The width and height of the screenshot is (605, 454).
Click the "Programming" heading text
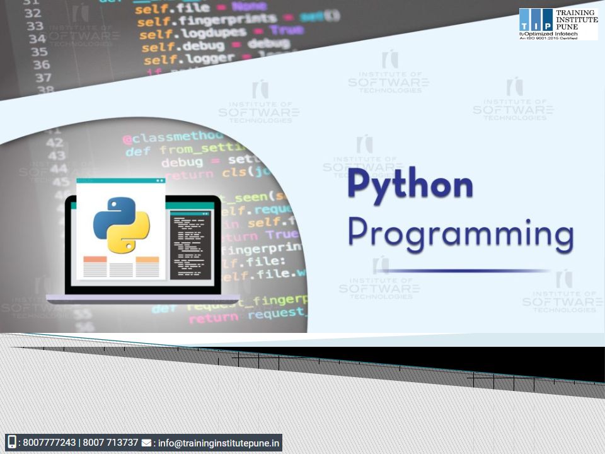click(x=460, y=234)
